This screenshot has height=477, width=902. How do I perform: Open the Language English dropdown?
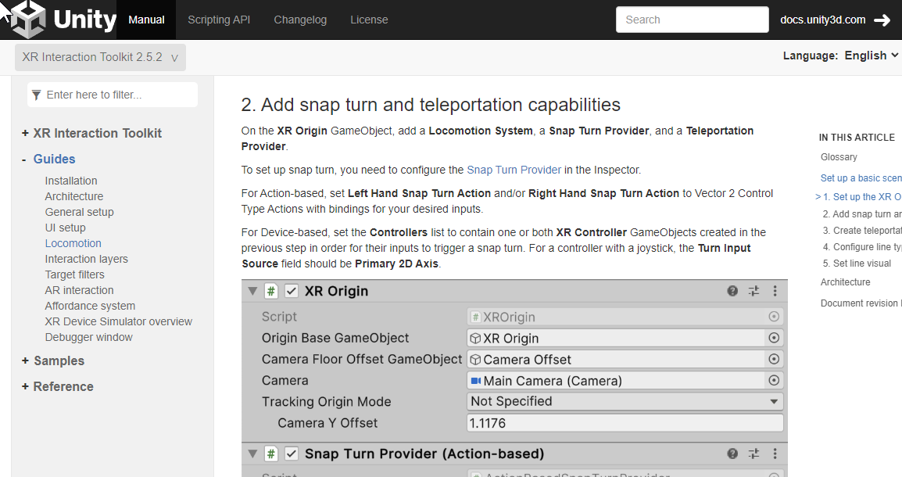[871, 56]
